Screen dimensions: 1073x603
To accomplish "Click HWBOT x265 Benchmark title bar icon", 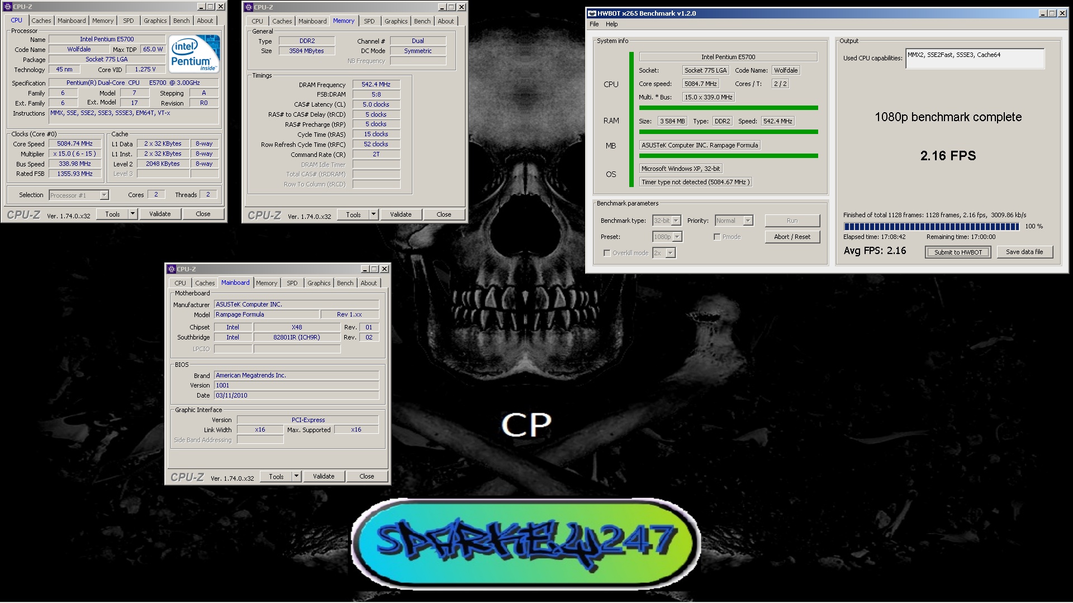I will (592, 13).
